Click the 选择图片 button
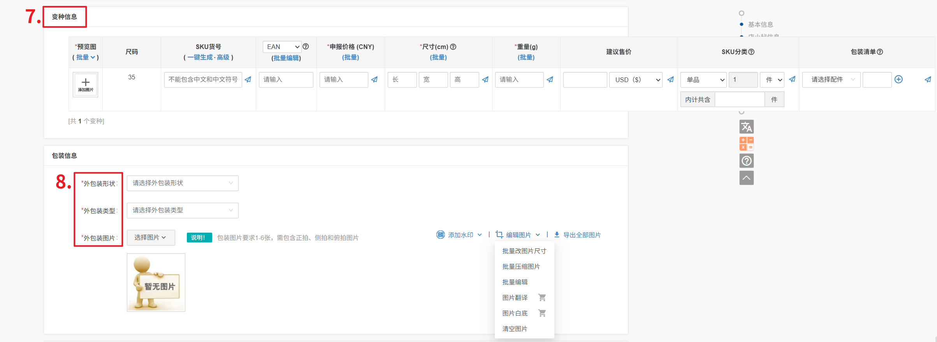 [x=151, y=237]
